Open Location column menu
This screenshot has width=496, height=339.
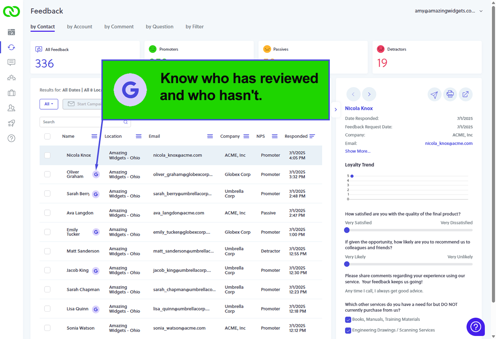click(x=138, y=136)
